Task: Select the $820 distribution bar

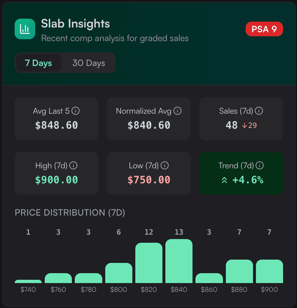Action: click(149, 263)
